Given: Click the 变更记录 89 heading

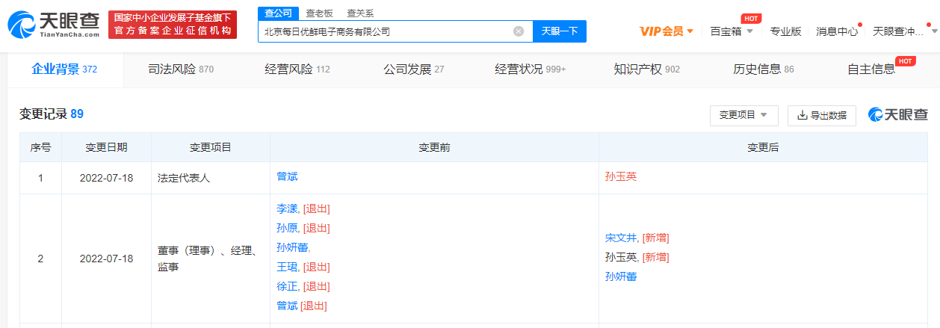Looking at the screenshot, I should tap(52, 114).
